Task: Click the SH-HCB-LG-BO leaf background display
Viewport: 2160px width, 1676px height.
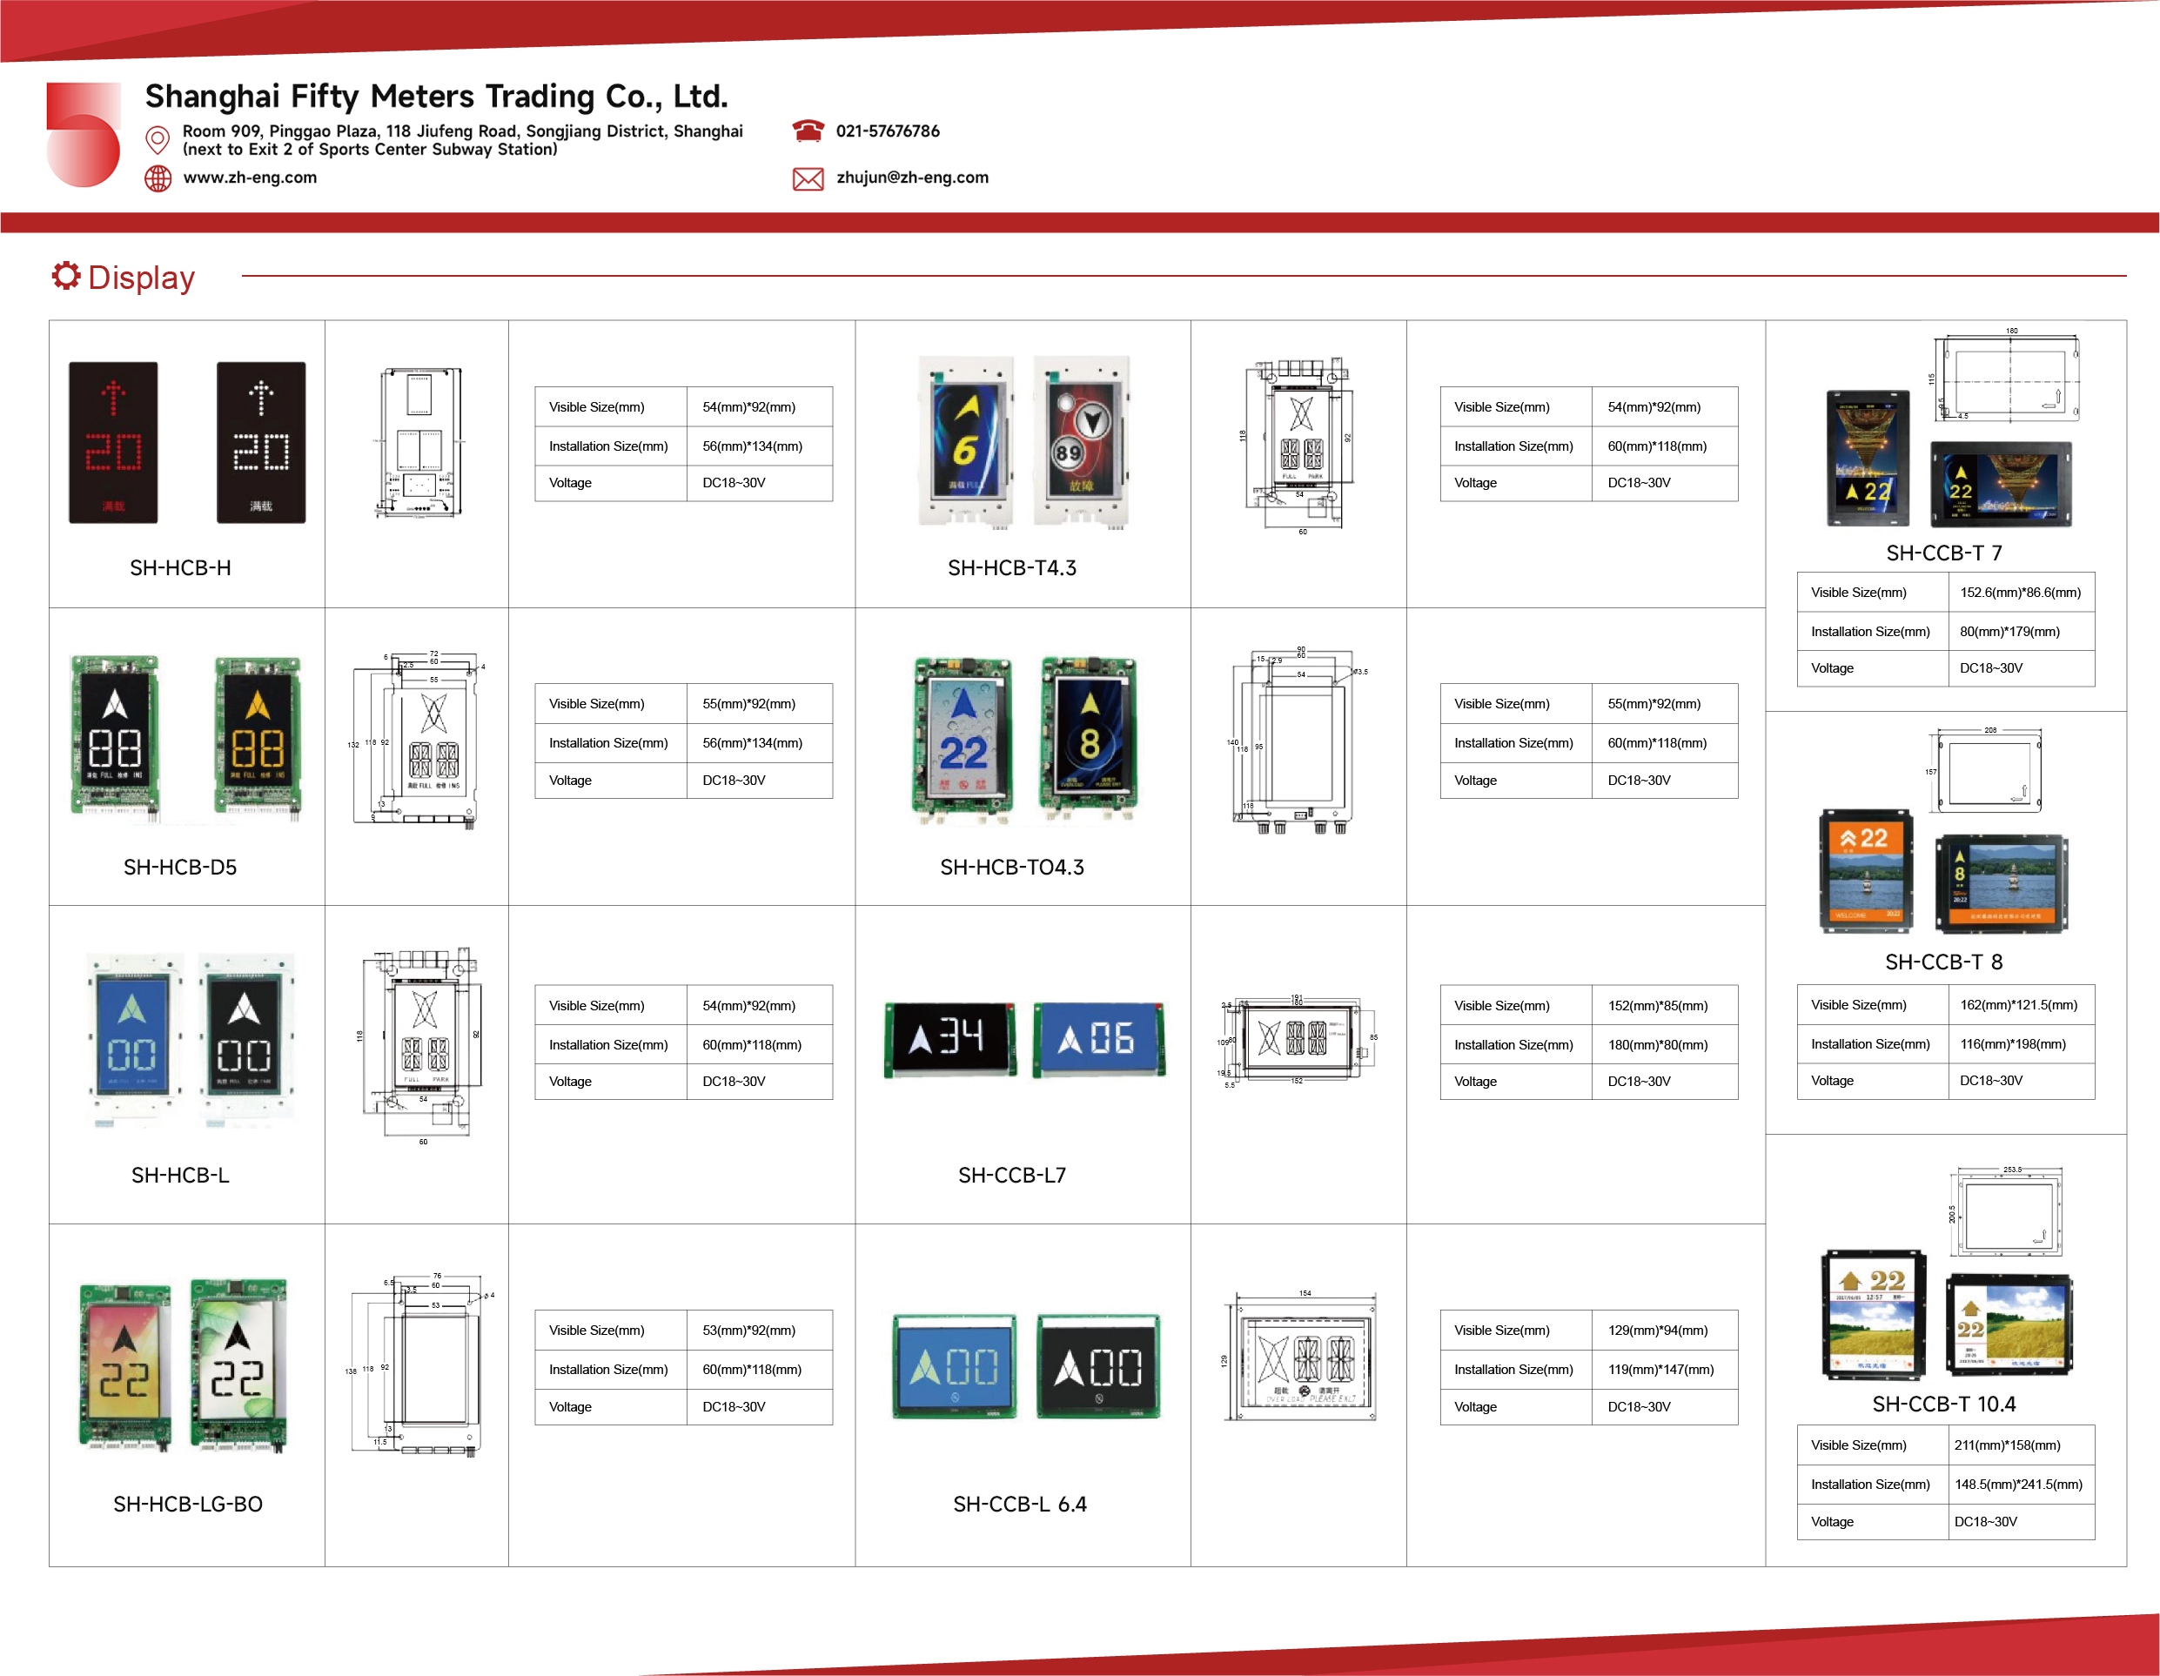Action: [238, 1365]
